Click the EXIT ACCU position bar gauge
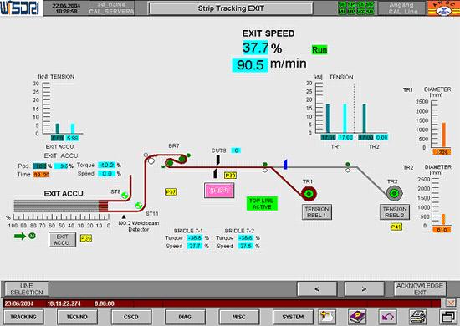 (x=61, y=206)
